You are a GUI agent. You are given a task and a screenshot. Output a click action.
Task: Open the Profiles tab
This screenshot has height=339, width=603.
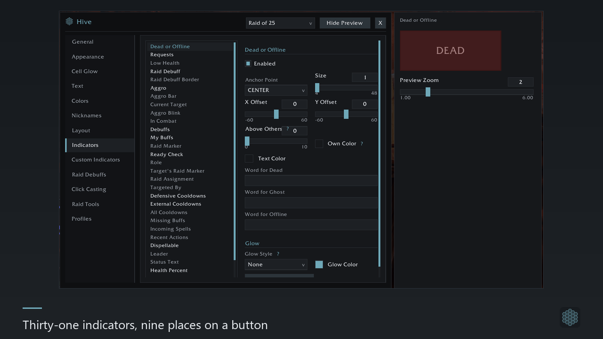pos(100,219)
